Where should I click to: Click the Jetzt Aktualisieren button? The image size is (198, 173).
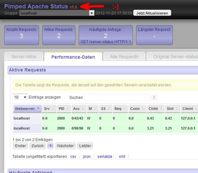(152, 13)
